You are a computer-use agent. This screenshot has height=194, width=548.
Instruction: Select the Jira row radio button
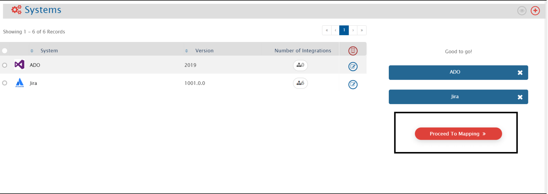(5, 83)
